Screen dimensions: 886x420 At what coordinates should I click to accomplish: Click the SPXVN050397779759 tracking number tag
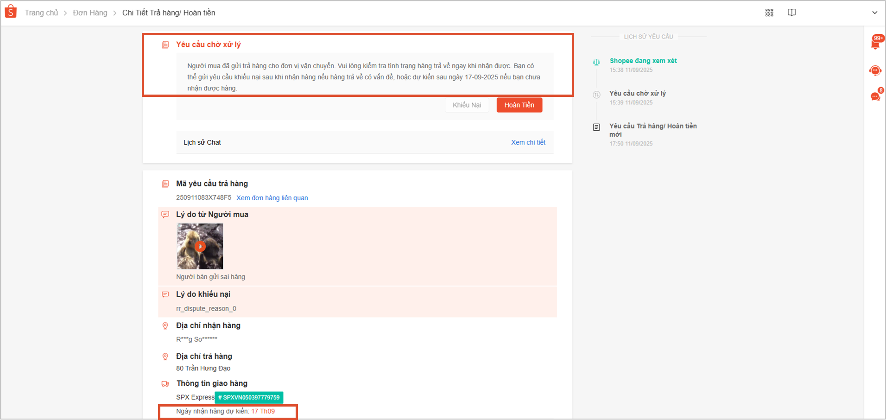point(249,397)
